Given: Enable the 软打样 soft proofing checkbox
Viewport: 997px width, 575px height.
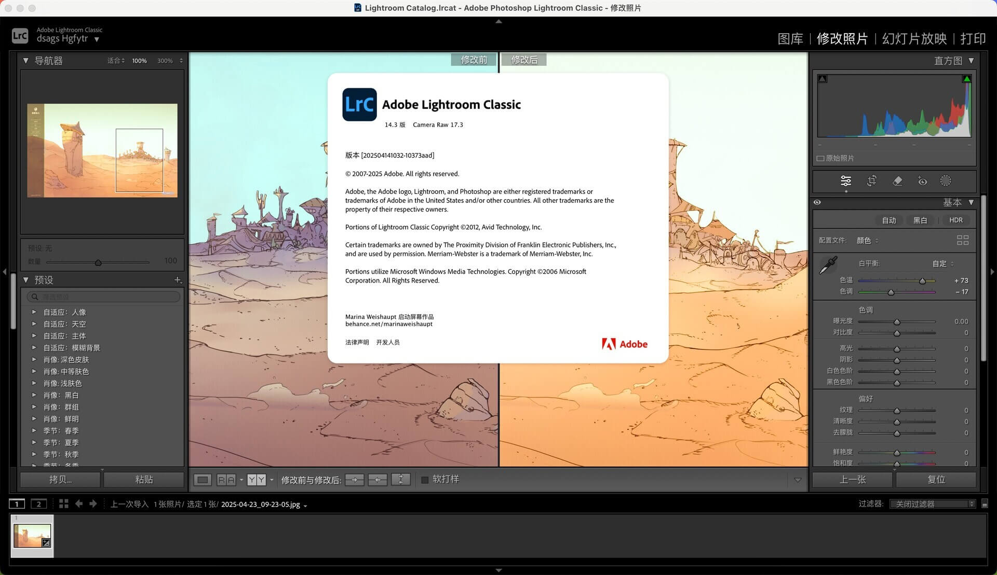Looking at the screenshot, I should tap(425, 480).
